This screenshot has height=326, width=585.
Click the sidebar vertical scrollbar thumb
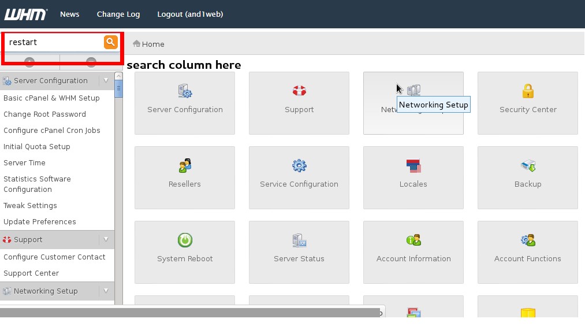point(118,89)
